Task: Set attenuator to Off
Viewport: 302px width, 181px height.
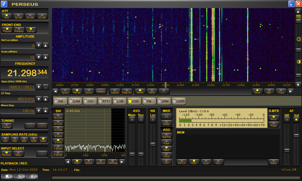Action: pyautogui.click(x=7, y=17)
